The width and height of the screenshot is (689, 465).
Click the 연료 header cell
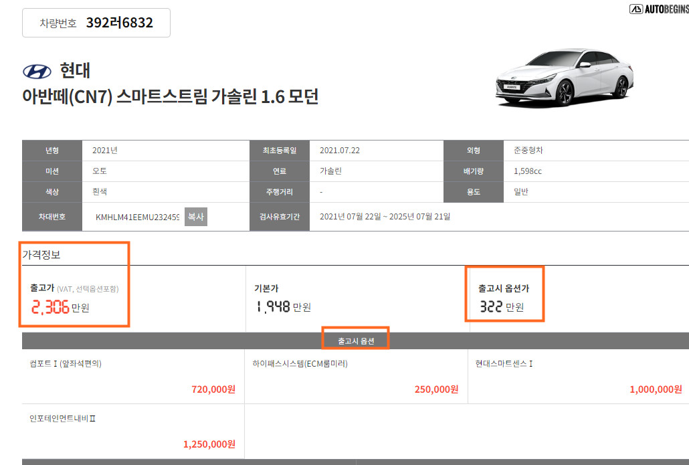pyautogui.click(x=280, y=171)
